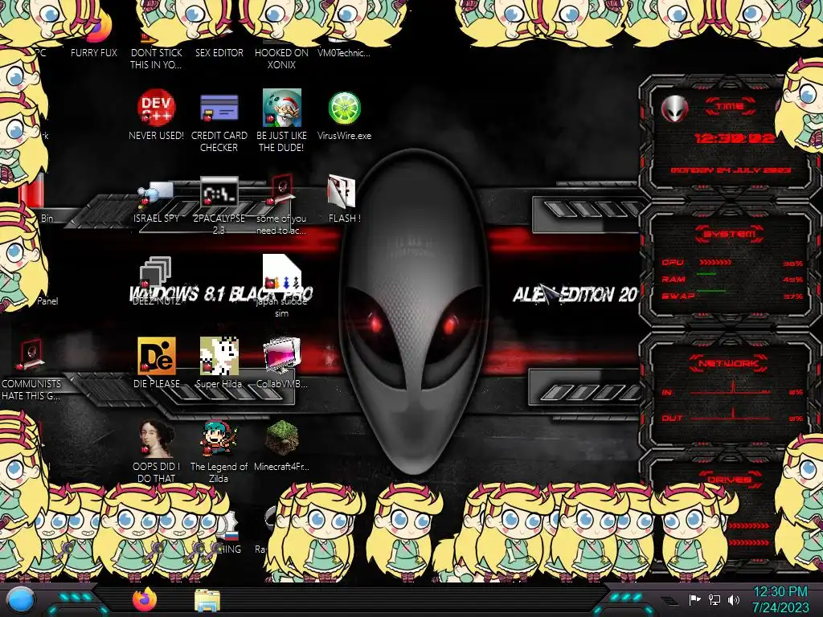
Task: Click the monday 24 JULY 2023 date text
Action: click(x=731, y=170)
